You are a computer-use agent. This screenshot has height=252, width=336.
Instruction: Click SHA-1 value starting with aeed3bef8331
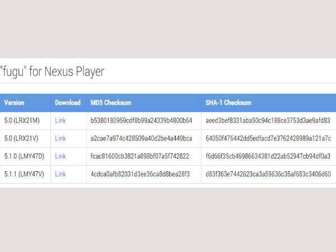pos(268,120)
